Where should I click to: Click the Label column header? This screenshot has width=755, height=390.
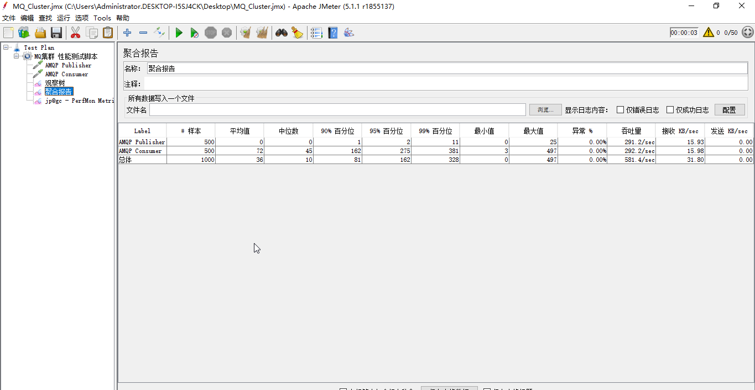(x=142, y=131)
